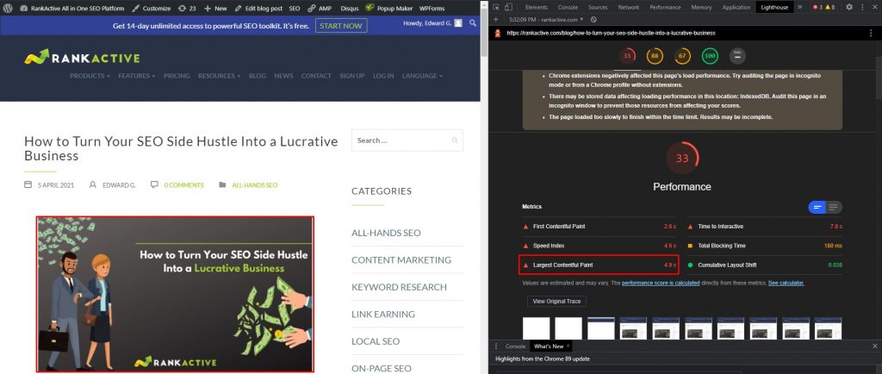Open the LINK EARNING category
The width and height of the screenshot is (882, 374).
[x=383, y=314]
